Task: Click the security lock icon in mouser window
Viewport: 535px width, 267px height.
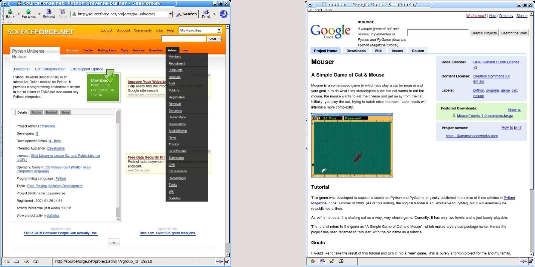Action: pyautogui.click(x=531, y=261)
